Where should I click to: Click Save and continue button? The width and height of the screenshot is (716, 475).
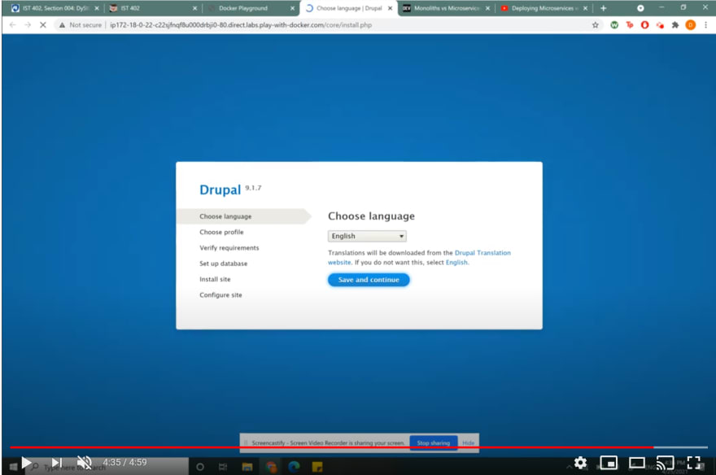369,280
